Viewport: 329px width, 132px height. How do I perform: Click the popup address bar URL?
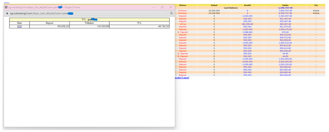pos(41,13)
